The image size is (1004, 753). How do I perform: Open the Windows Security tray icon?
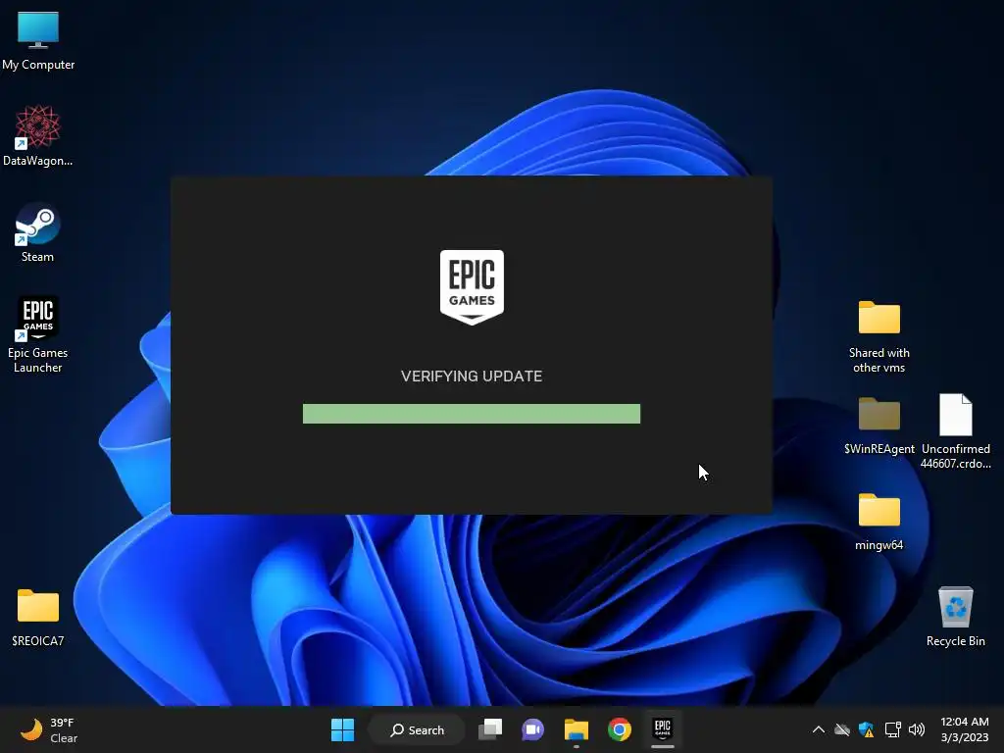coord(867,729)
